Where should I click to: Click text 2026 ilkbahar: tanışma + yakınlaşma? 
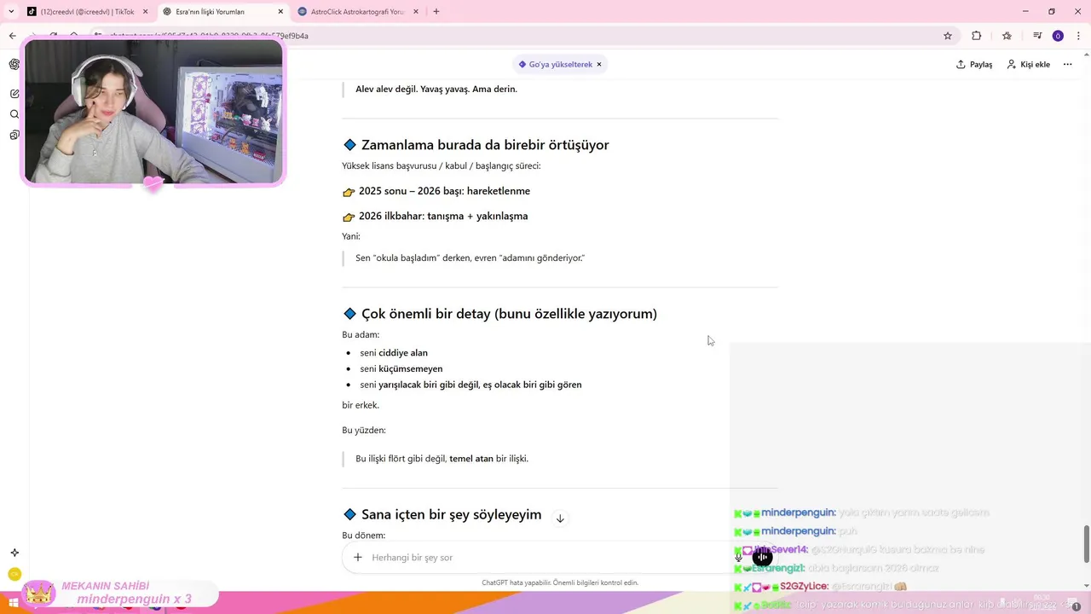(x=443, y=217)
